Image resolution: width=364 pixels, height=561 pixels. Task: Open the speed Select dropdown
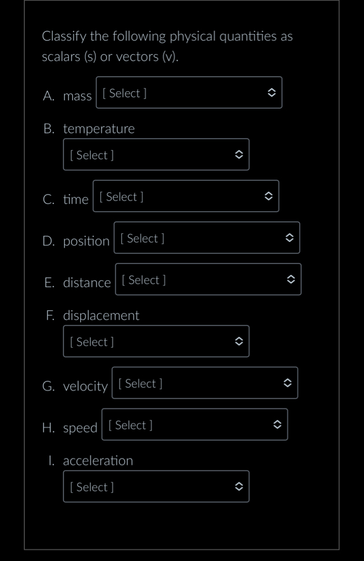pyautogui.click(x=195, y=424)
